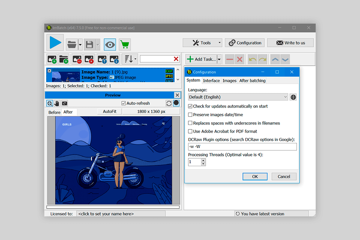The width and height of the screenshot is (360, 240).
Task: Add new images with the green plus icon
Action: point(52,59)
